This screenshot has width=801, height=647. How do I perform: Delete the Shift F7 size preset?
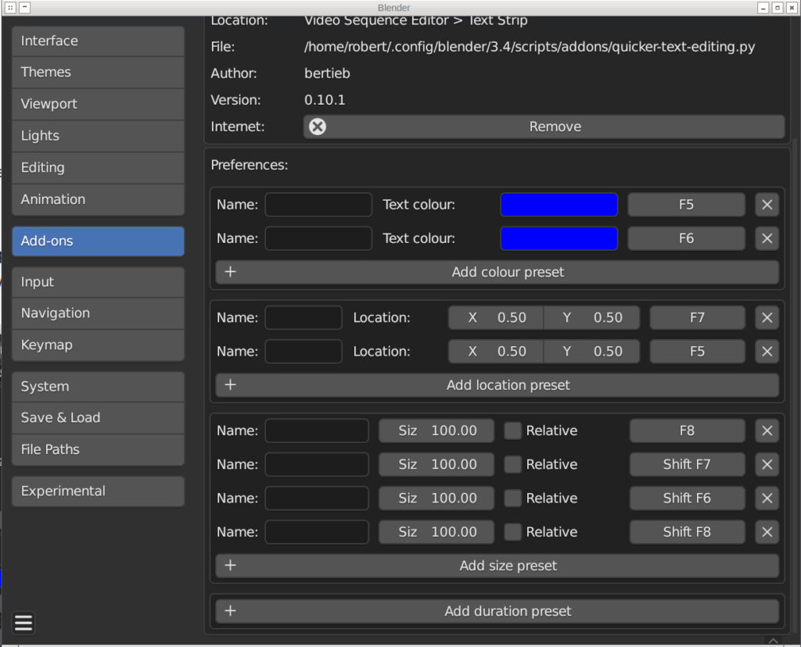click(767, 464)
